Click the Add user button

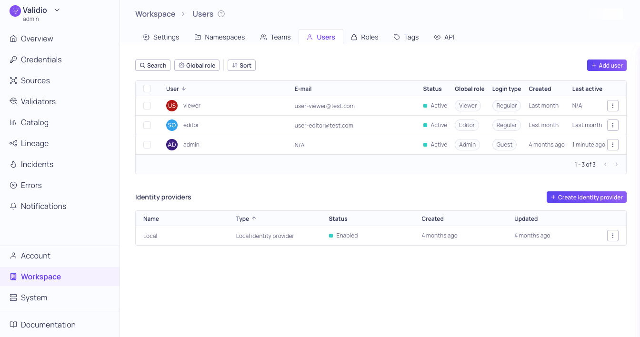607,65
